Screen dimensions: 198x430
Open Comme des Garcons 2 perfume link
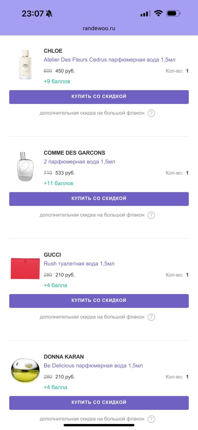tap(80, 162)
